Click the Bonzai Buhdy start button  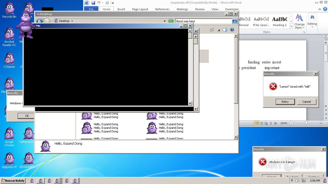click(13, 181)
